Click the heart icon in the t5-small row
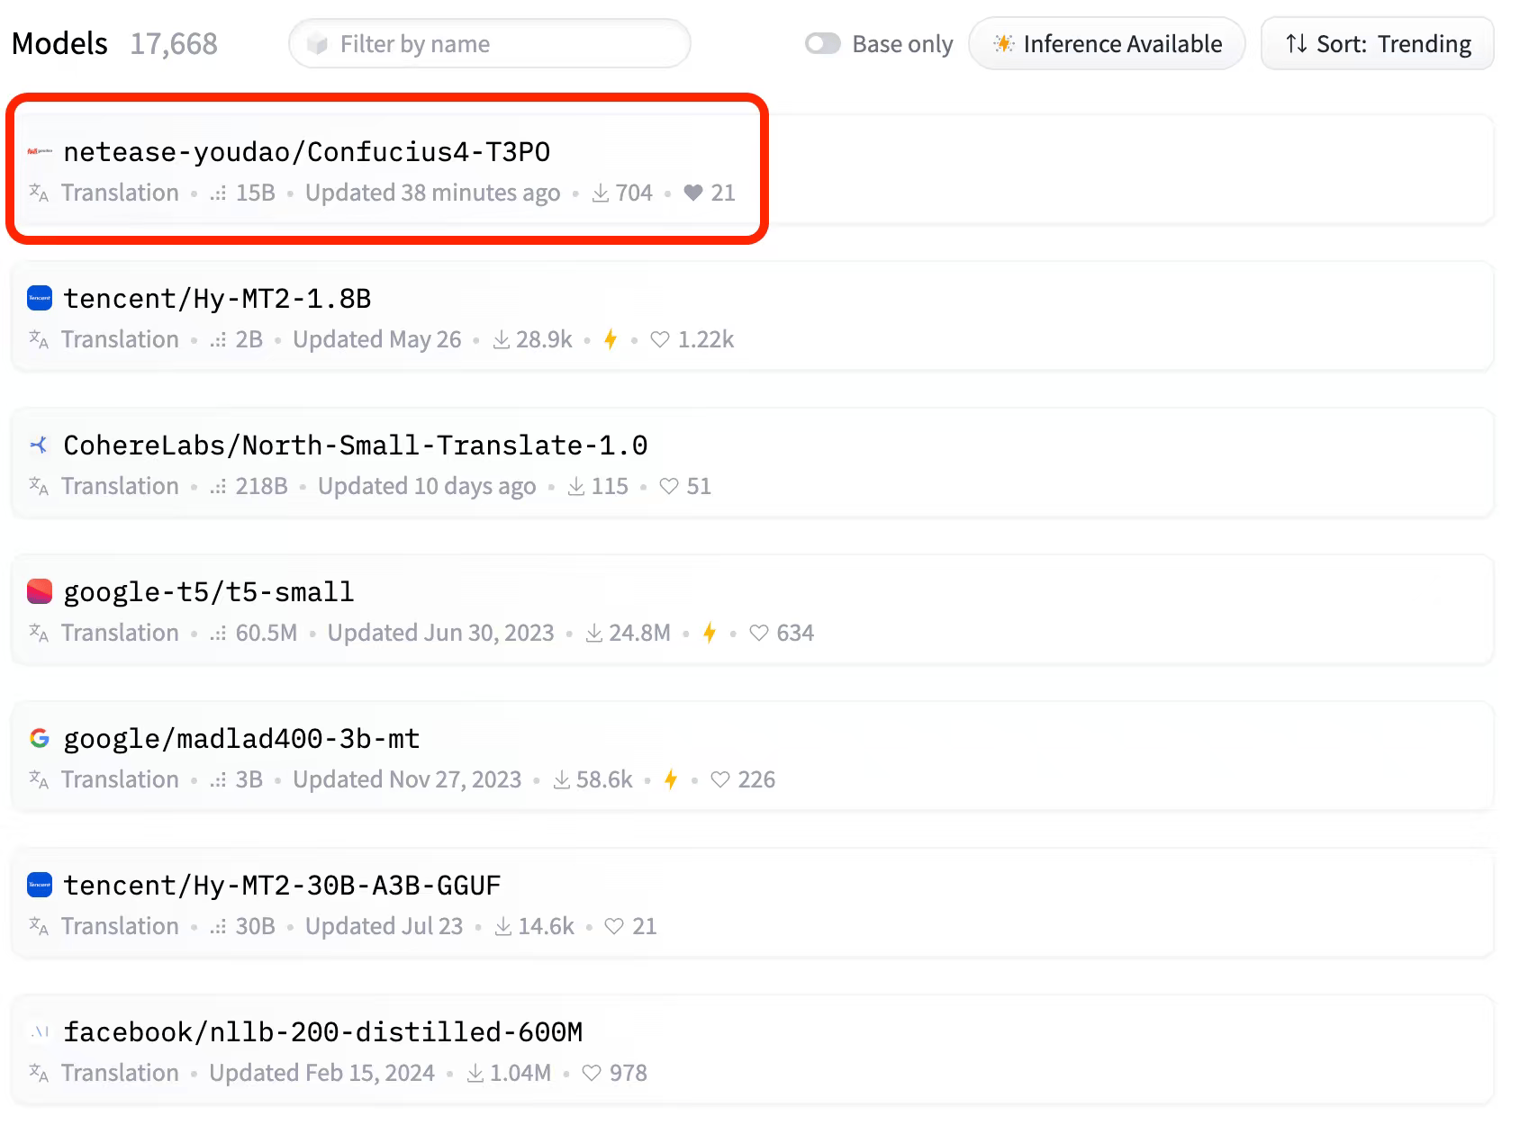 click(759, 633)
